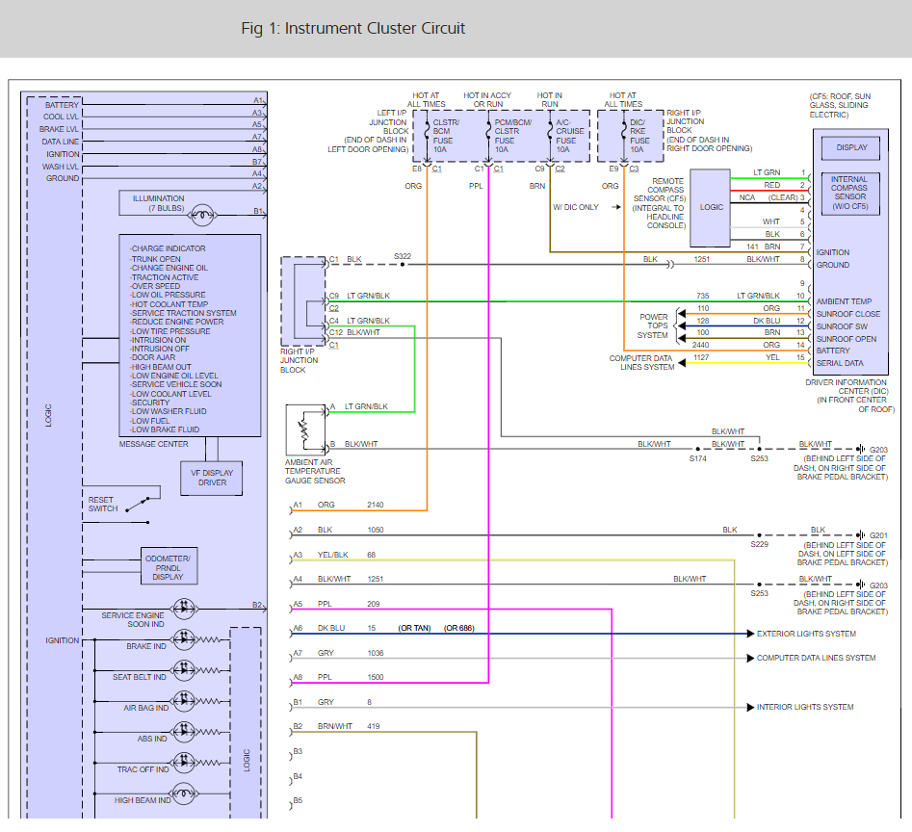Image resolution: width=912 pixels, height=832 pixels.
Task: Expand the Remote Compass Sensor logic block
Action: click(710, 207)
